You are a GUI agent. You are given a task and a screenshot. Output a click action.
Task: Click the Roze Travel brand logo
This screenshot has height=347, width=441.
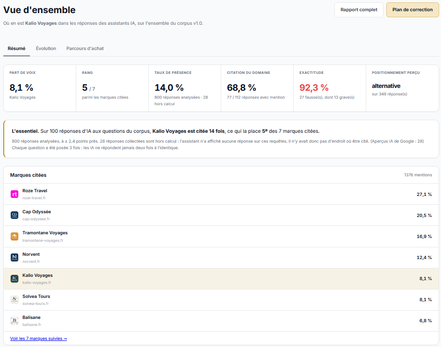[x=14, y=194]
